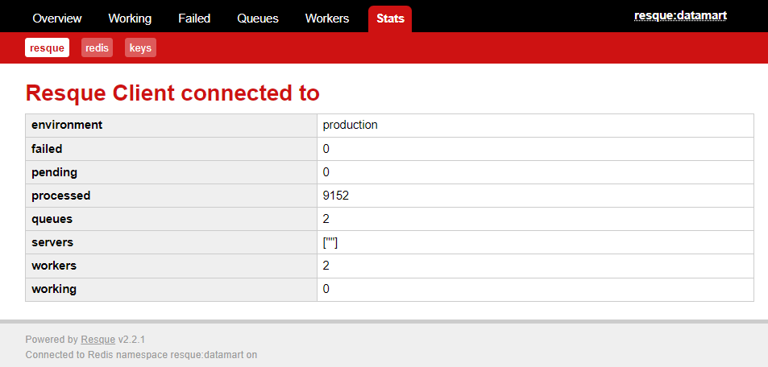Show the redis stats subtab
Screen dimensions: 768x367
97,48
